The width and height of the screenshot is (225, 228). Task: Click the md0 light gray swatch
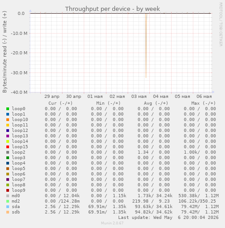pos(8,196)
